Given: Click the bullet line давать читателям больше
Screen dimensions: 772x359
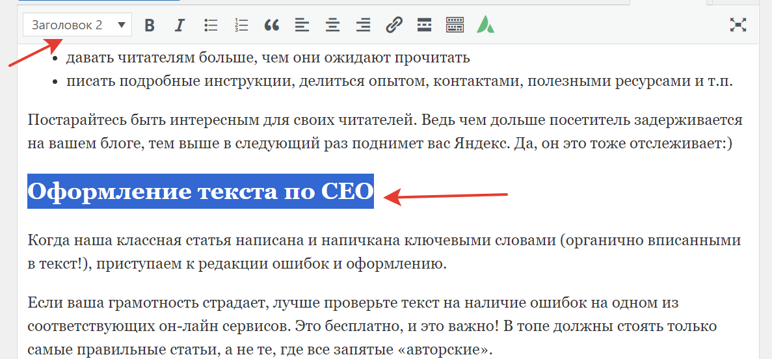Looking at the screenshot, I should 268,58.
